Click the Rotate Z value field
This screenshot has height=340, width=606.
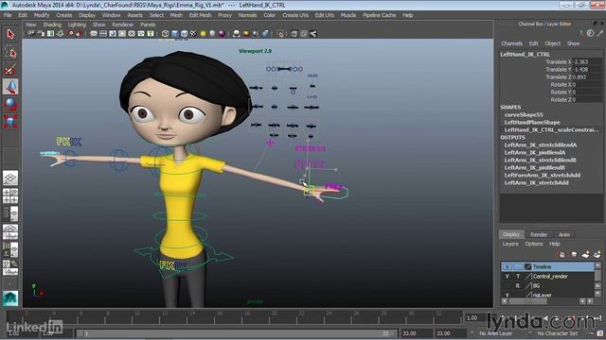pyautogui.click(x=587, y=99)
